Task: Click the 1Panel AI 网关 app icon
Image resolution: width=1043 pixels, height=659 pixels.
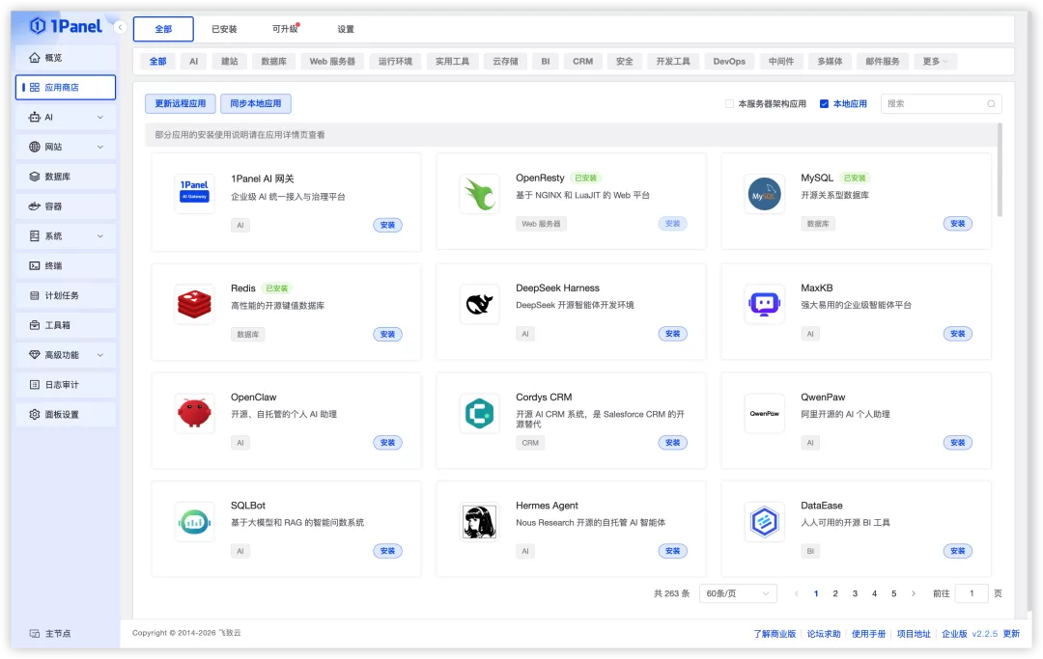Action: coord(194,193)
